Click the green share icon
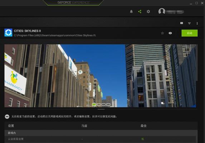Image resolution: width=205 pixels, height=143 pixels. [x=140, y=12]
